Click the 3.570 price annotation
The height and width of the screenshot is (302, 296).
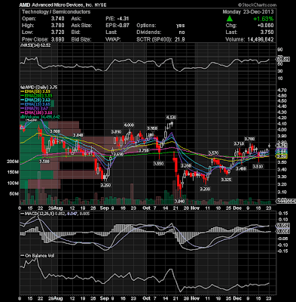(214, 153)
